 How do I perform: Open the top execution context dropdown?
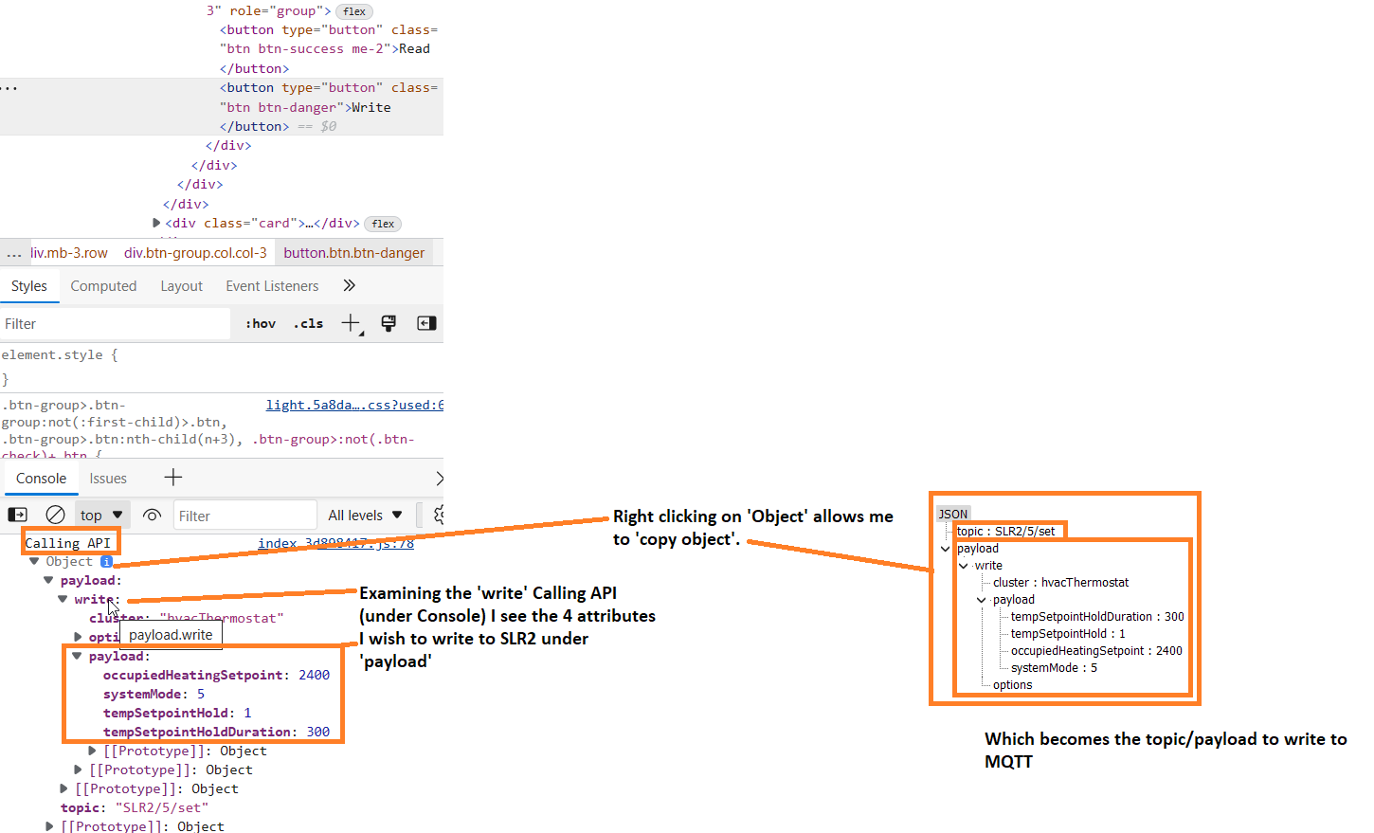pyautogui.click(x=101, y=514)
